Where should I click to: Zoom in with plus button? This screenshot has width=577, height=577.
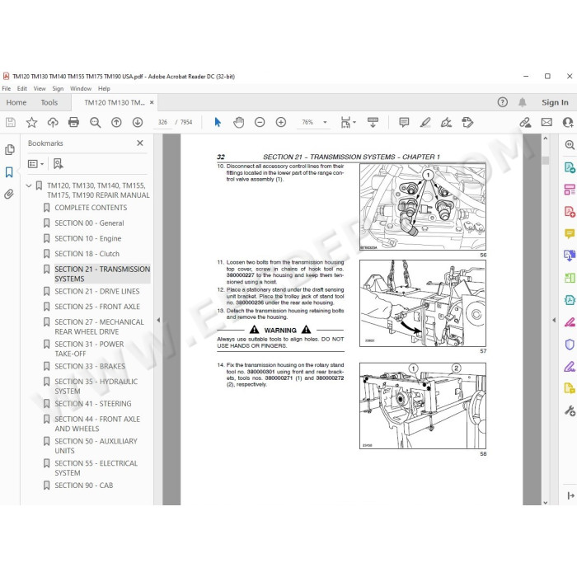281,122
